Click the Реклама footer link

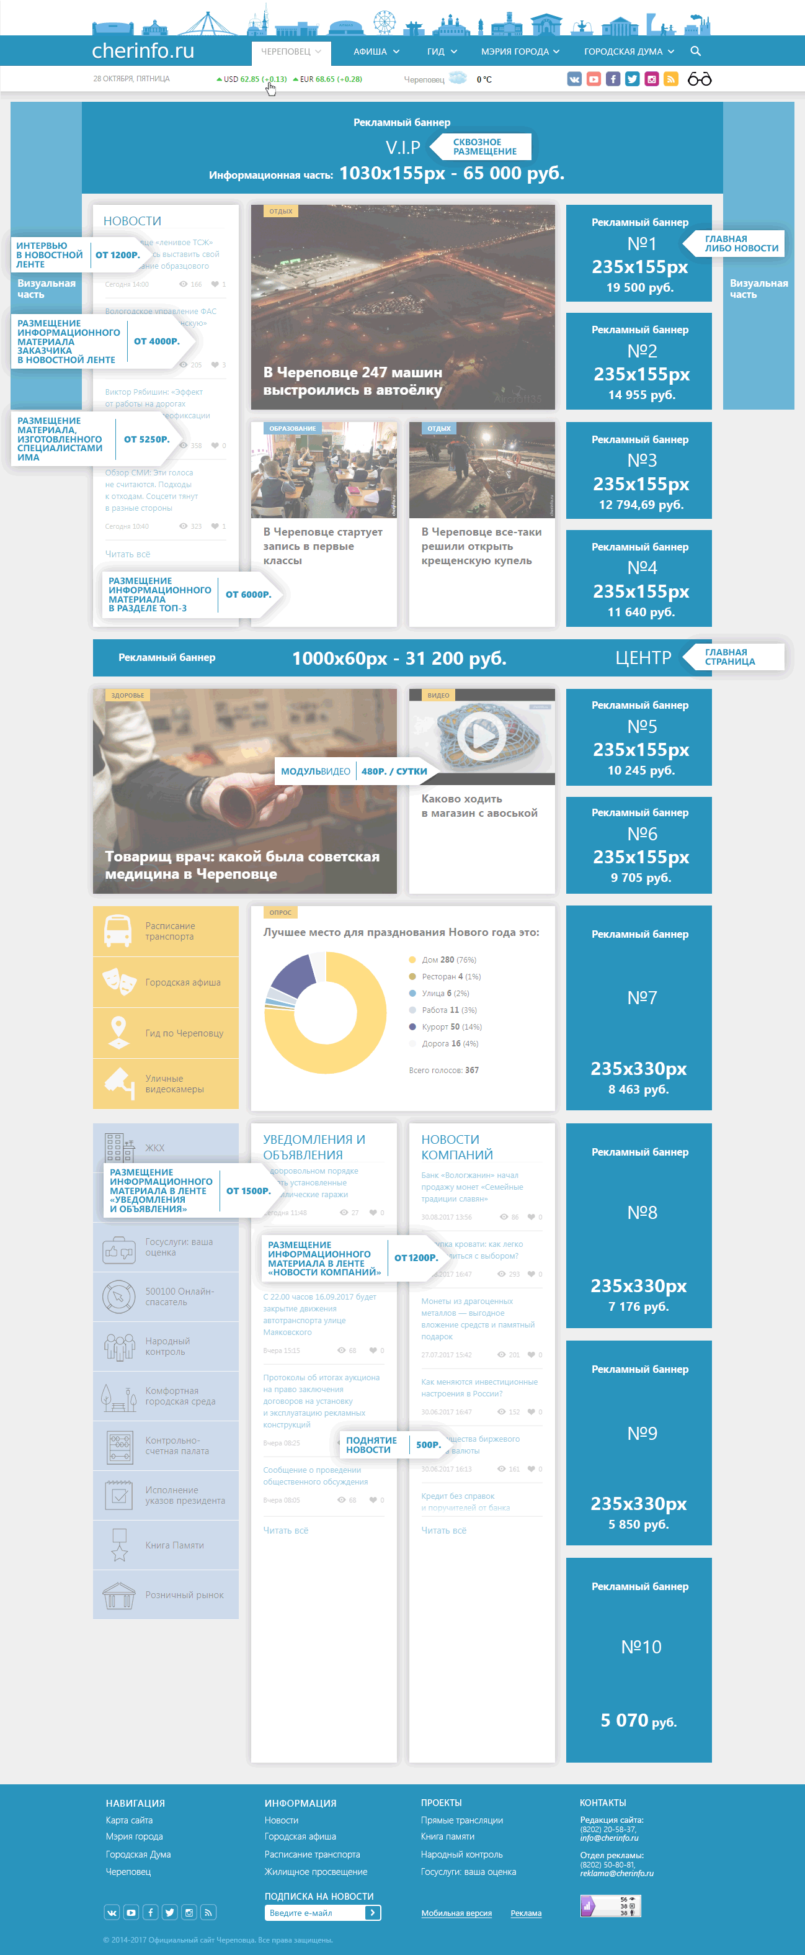pyautogui.click(x=526, y=1913)
